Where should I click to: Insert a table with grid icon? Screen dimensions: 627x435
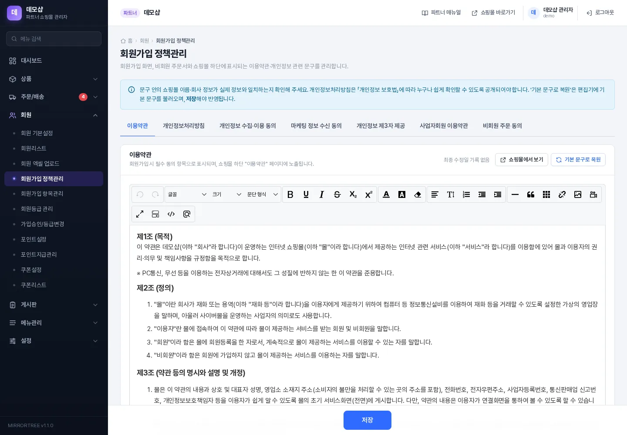546,194
